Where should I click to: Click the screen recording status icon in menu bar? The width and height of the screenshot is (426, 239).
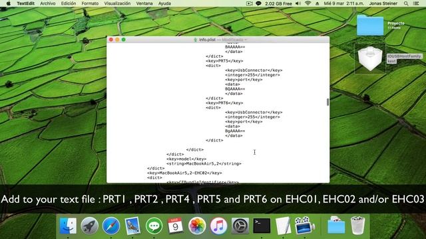click(x=249, y=3)
